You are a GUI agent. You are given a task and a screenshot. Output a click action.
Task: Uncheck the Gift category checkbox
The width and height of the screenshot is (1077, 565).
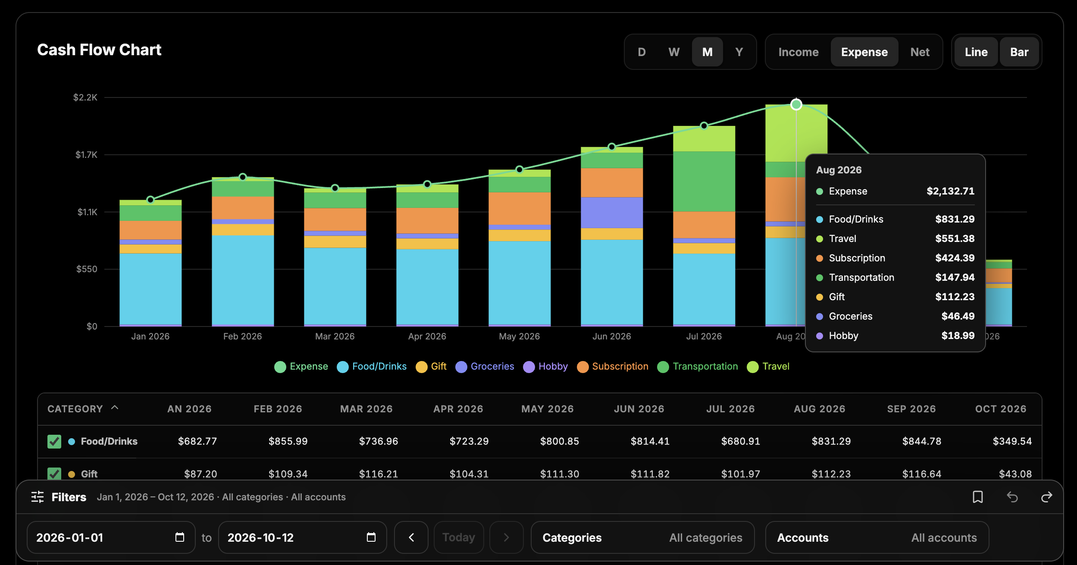(x=54, y=474)
